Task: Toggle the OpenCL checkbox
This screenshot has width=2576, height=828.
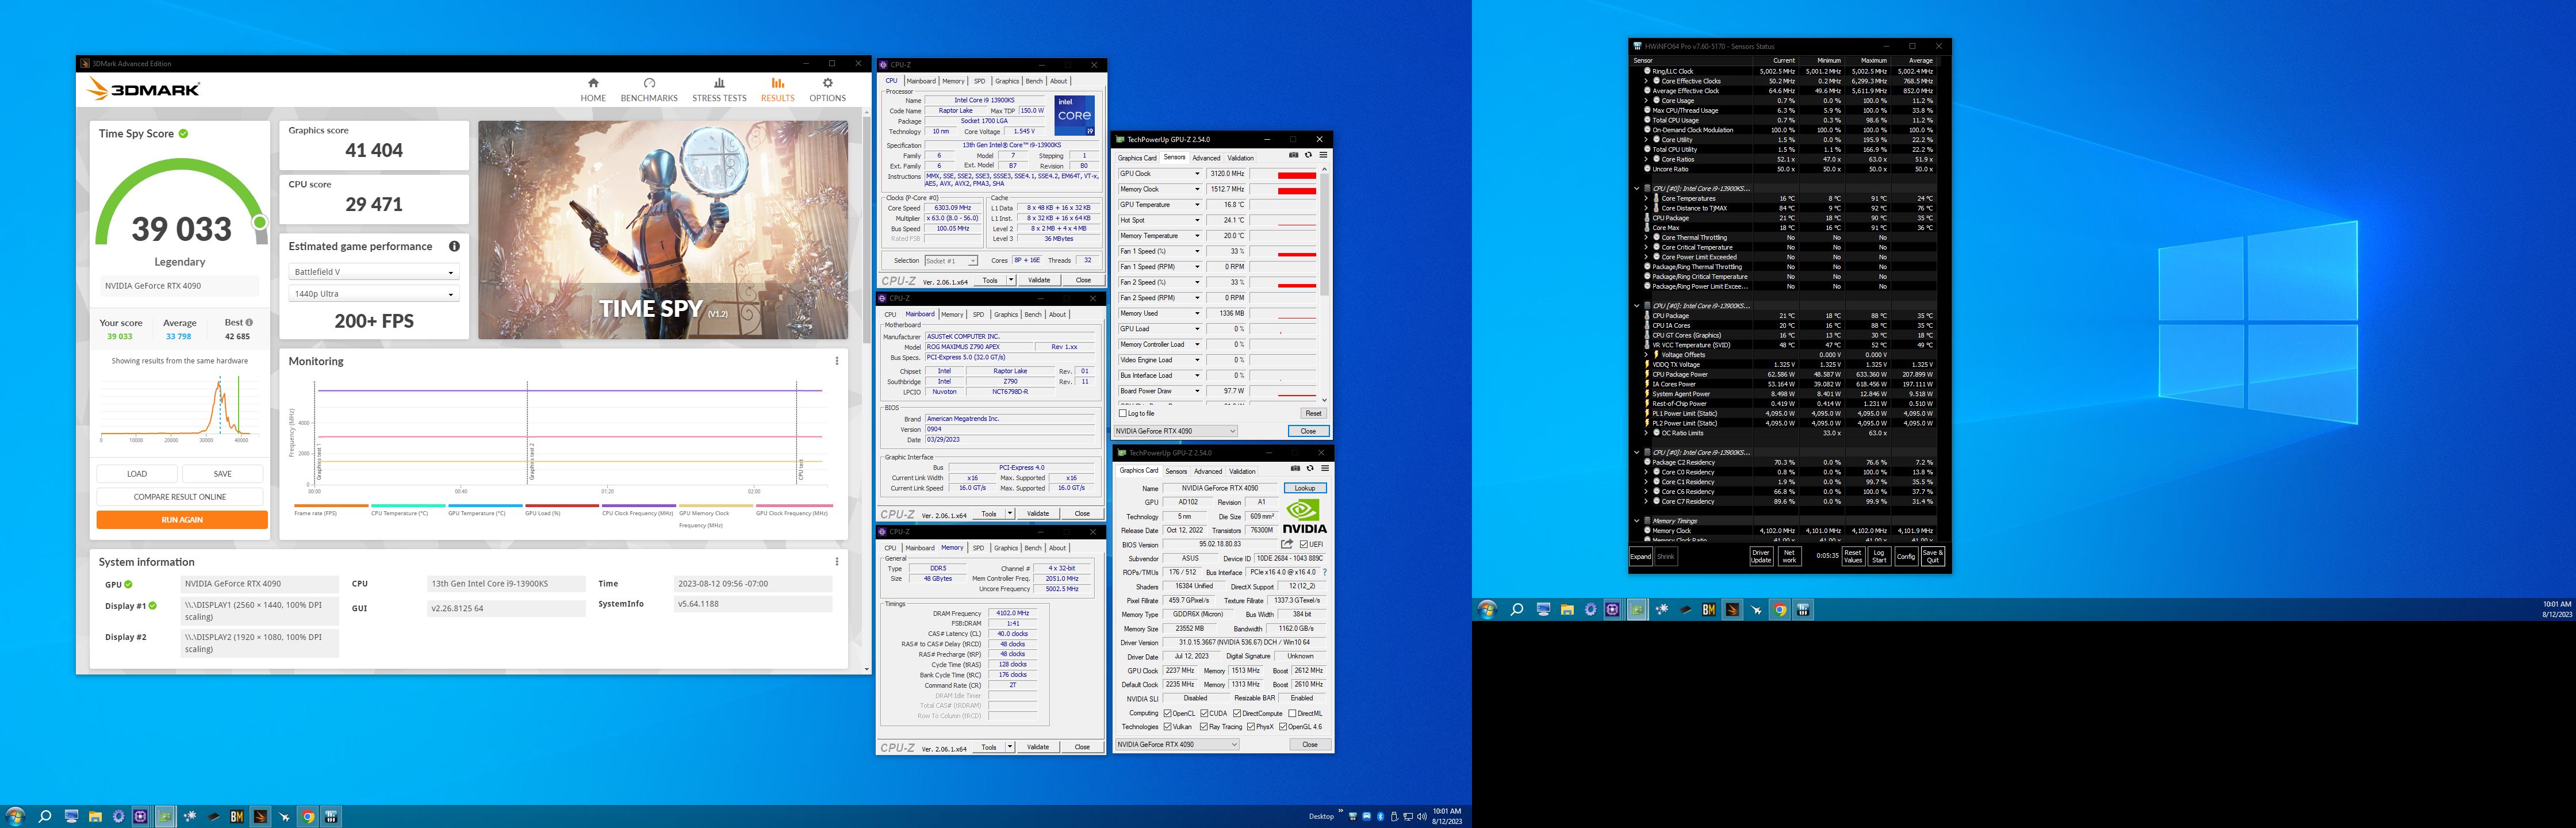Action: 1167,713
